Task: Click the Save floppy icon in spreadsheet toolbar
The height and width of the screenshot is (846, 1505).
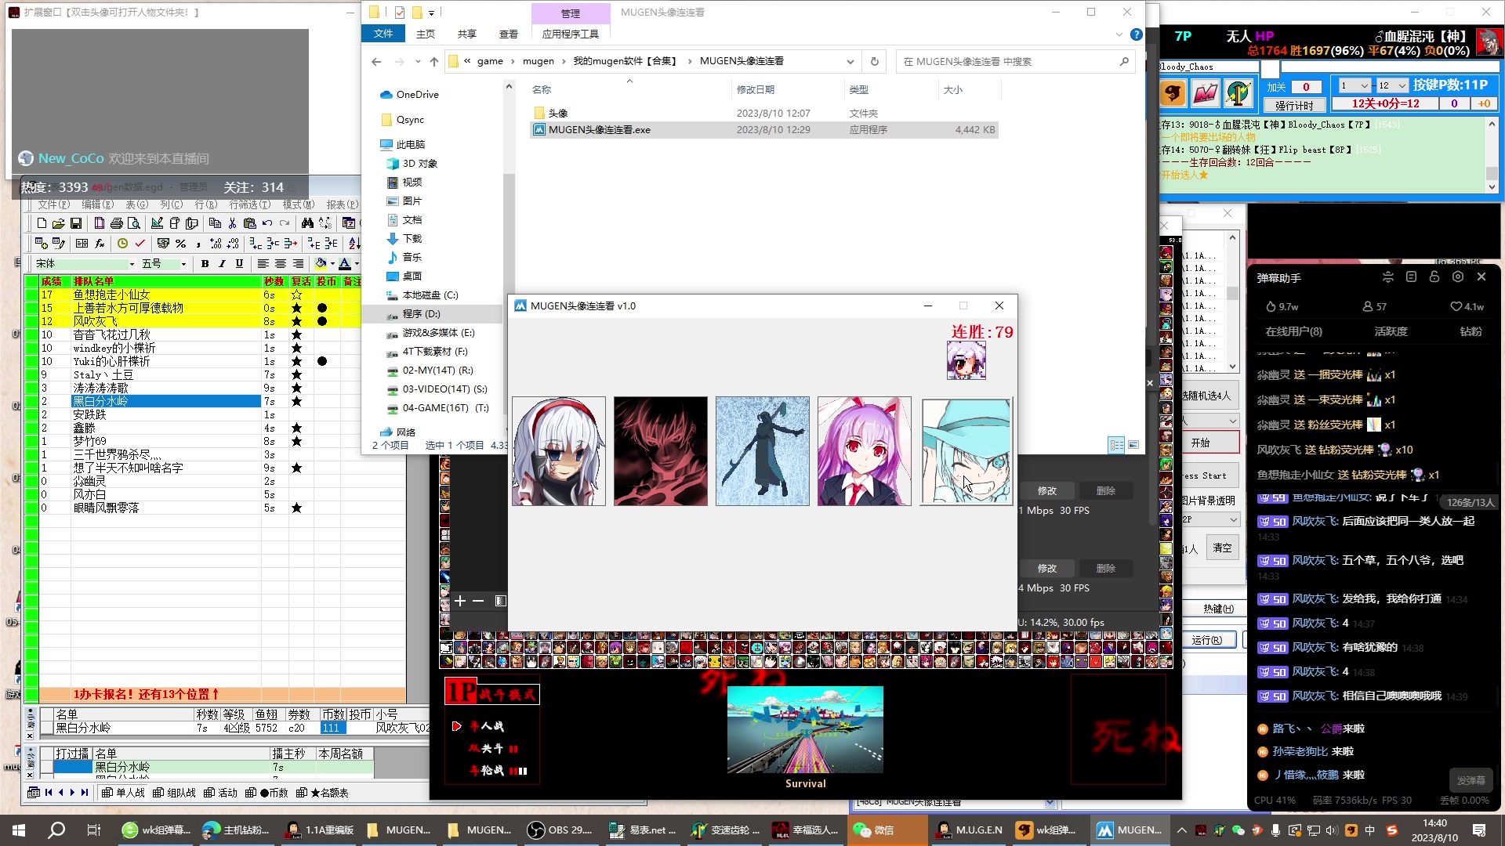Action: pos(76,223)
